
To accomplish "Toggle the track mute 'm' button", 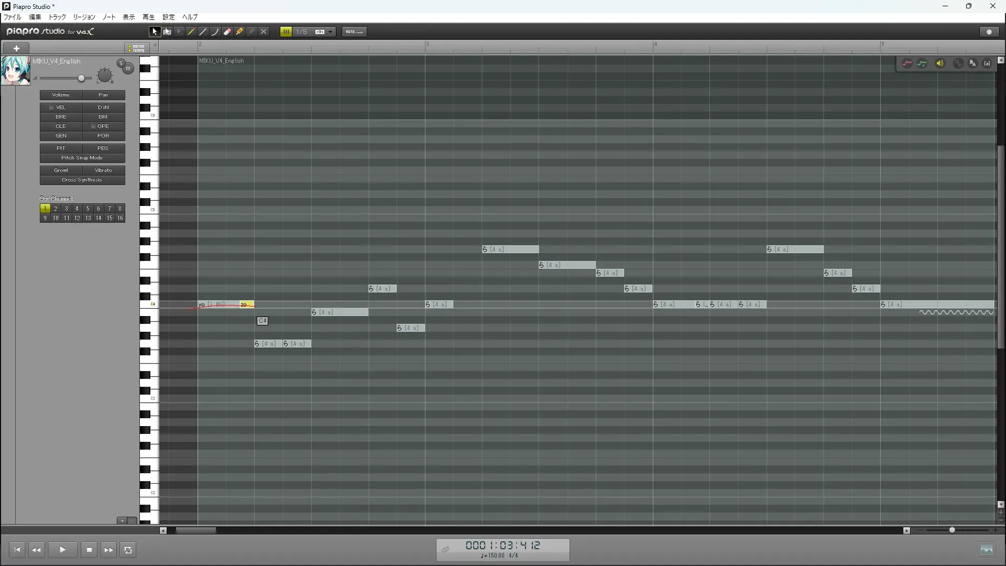I will tap(128, 69).
